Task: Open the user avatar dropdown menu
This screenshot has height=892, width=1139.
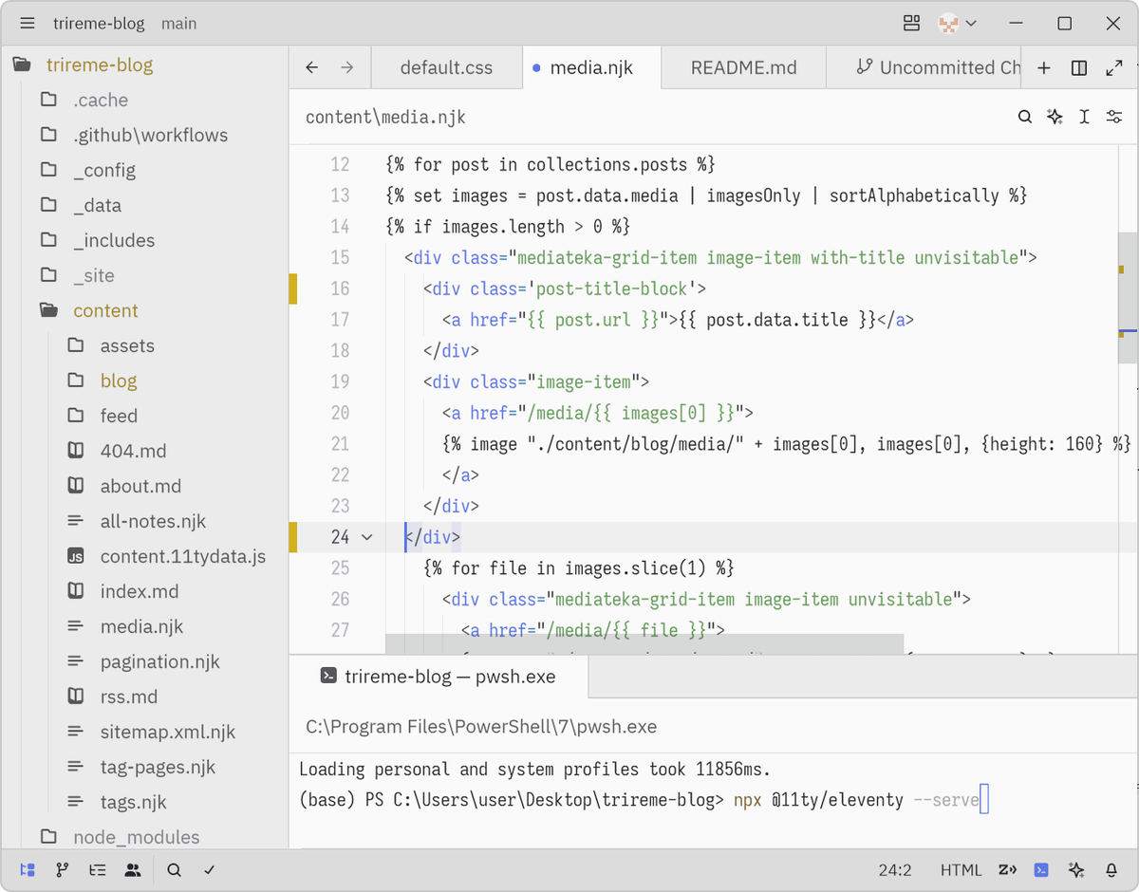Action: (957, 24)
